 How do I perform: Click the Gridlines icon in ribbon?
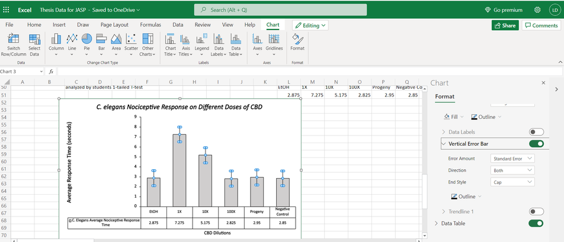coord(274,38)
